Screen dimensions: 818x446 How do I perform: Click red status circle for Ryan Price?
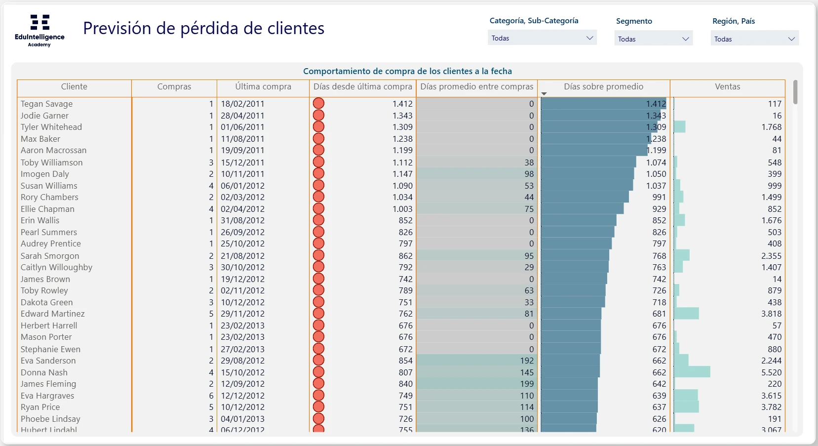tap(319, 407)
